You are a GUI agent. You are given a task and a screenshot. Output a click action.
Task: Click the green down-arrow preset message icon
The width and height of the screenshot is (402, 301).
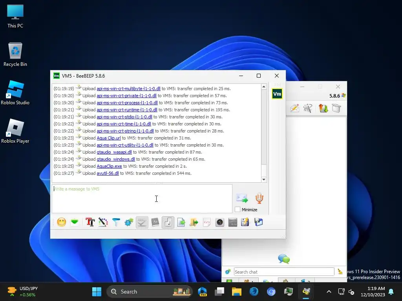coord(75,222)
